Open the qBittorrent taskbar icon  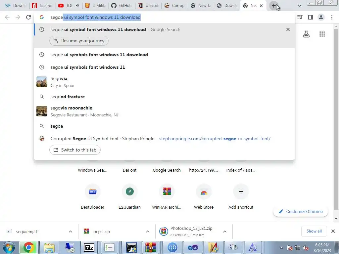[172, 247]
